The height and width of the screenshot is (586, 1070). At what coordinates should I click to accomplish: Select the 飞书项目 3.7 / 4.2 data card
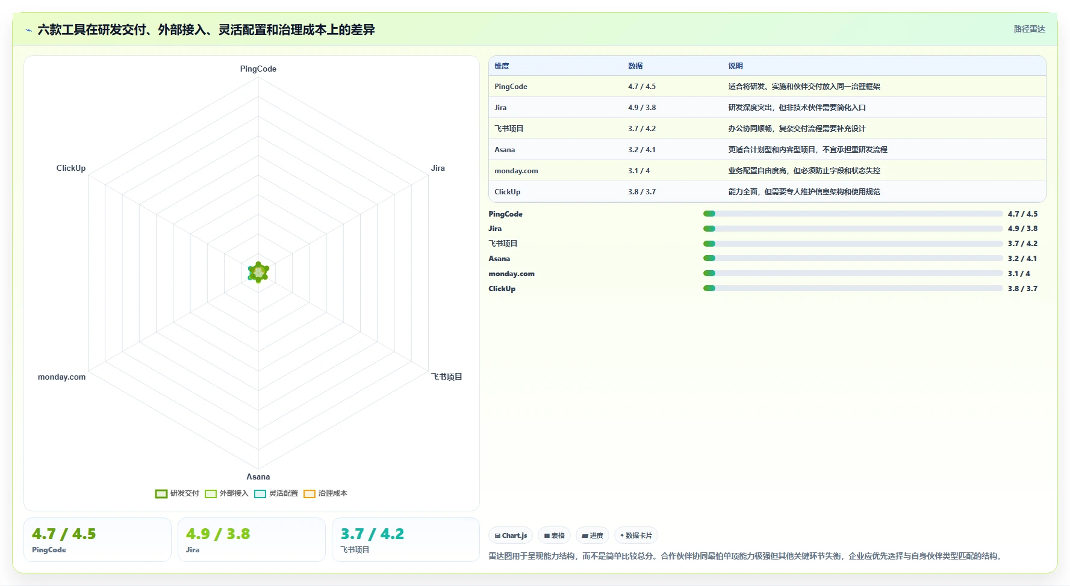pos(406,540)
